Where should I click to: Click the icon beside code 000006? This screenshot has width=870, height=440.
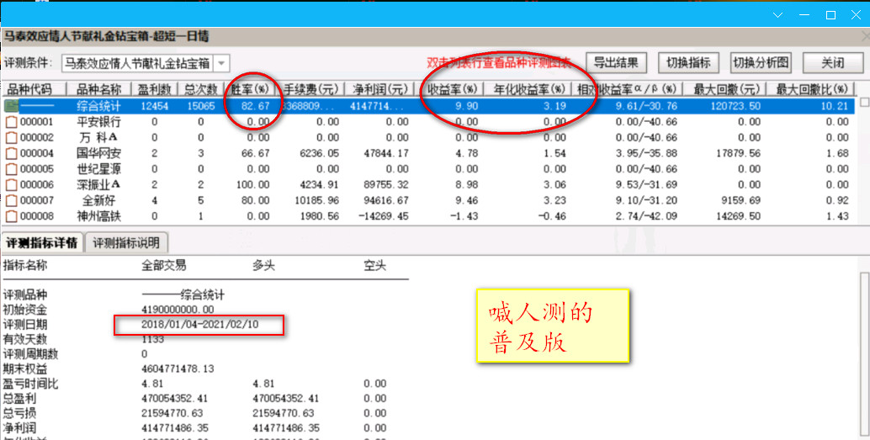coord(11,185)
